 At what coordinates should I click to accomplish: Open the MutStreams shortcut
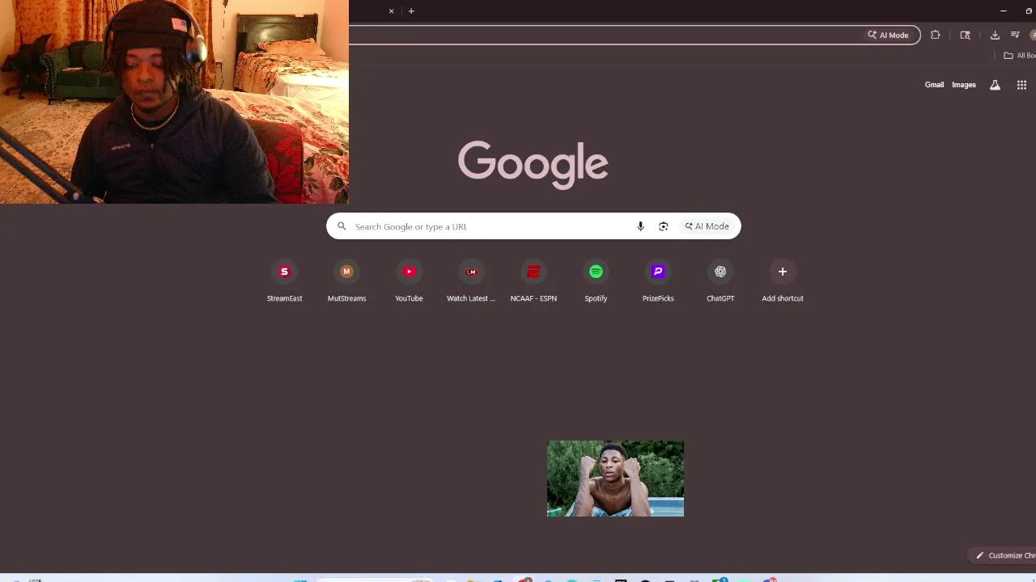point(346,281)
